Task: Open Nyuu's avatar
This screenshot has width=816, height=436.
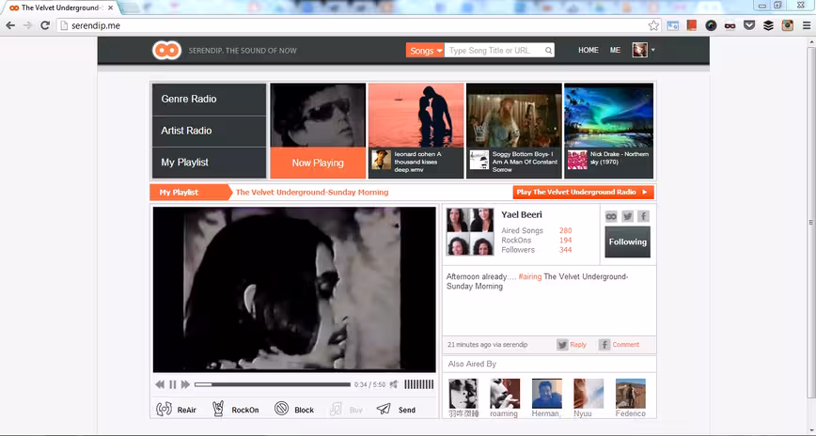Action: click(x=588, y=394)
